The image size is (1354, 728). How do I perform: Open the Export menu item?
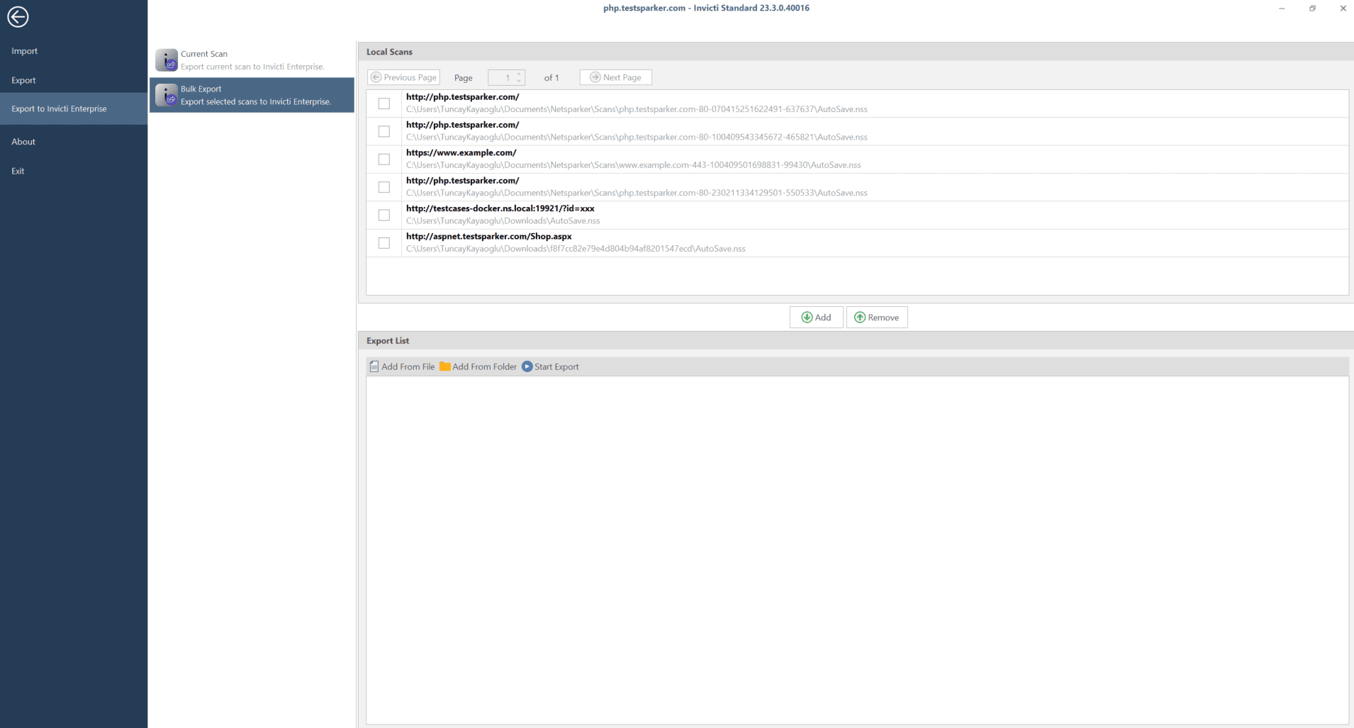(x=23, y=80)
